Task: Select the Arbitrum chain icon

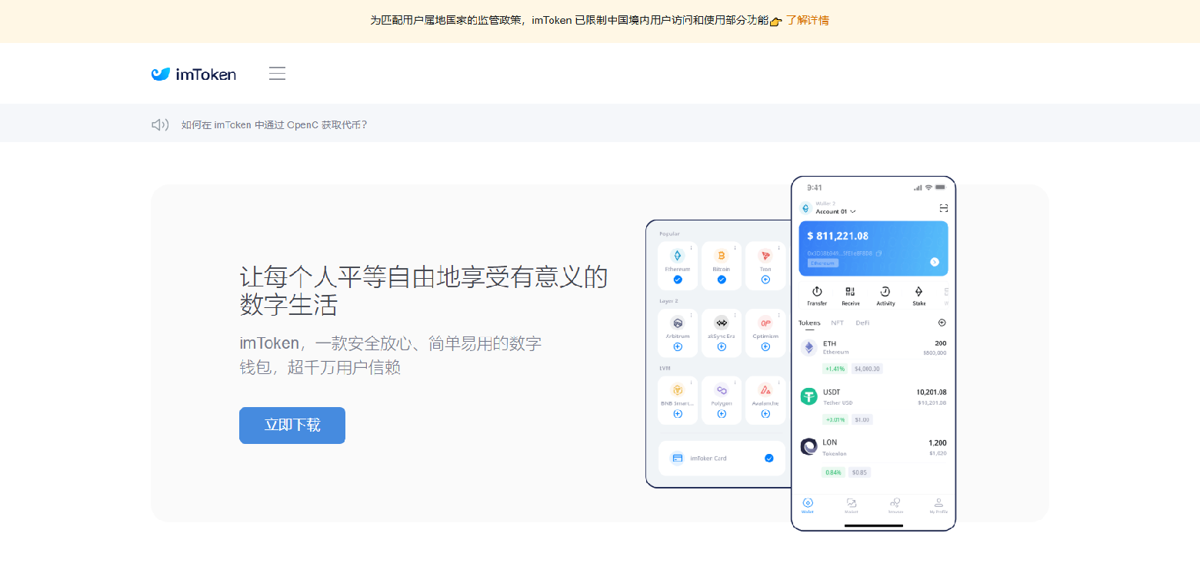Action: coord(678,323)
